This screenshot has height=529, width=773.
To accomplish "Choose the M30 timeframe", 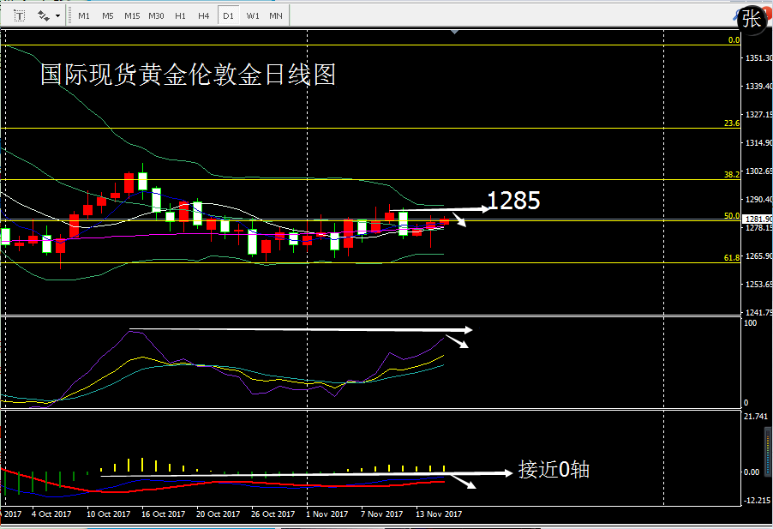I will (156, 15).
